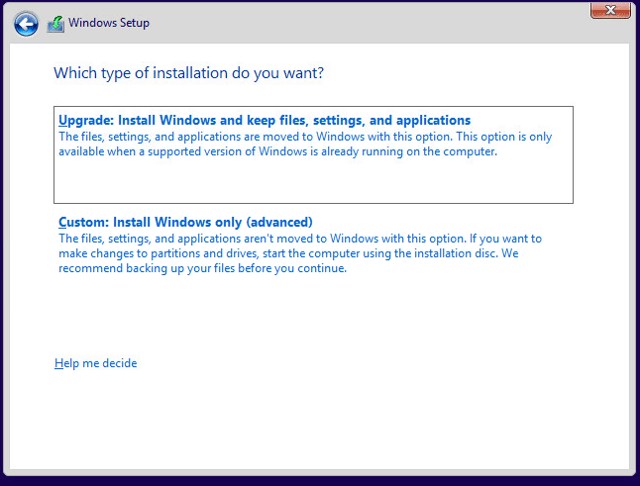Image resolution: width=640 pixels, height=486 pixels.
Task: Go back with the blue arrow button
Action: pos(26,24)
